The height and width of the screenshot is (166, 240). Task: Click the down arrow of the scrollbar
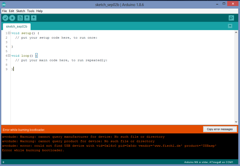(236, 122)
